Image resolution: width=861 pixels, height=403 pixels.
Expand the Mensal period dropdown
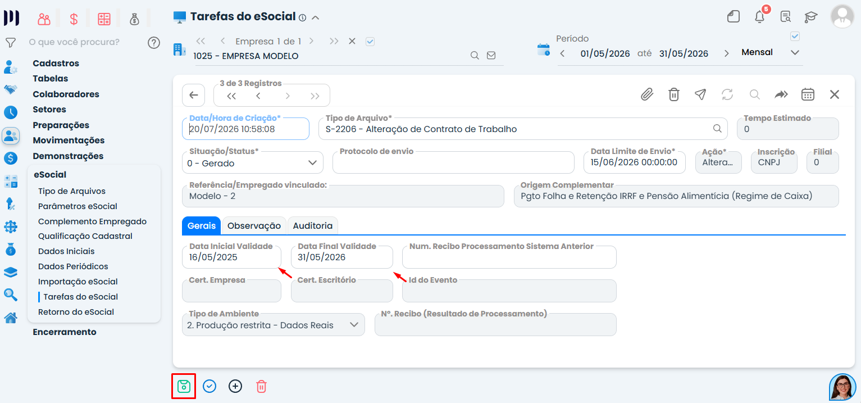(770, 52)
